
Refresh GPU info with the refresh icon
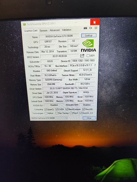pos(91,28)
